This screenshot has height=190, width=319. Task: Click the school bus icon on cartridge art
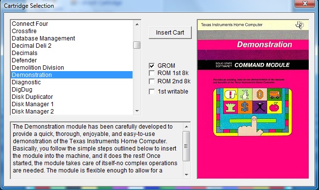click(x=274, y=95)
